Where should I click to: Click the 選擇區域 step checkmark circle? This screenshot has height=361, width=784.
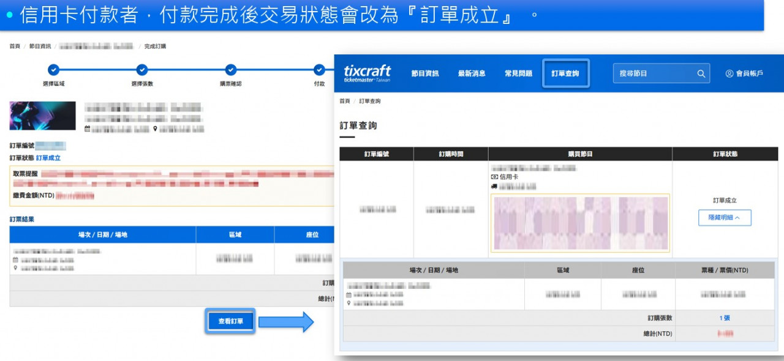(x=54, y=70)
